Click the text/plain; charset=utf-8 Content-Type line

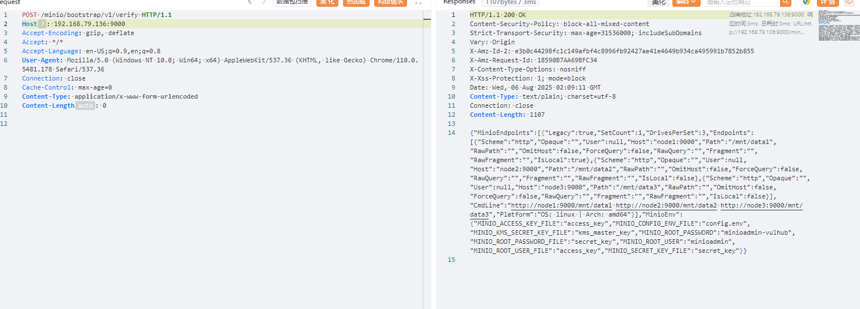tap(543, 96)
